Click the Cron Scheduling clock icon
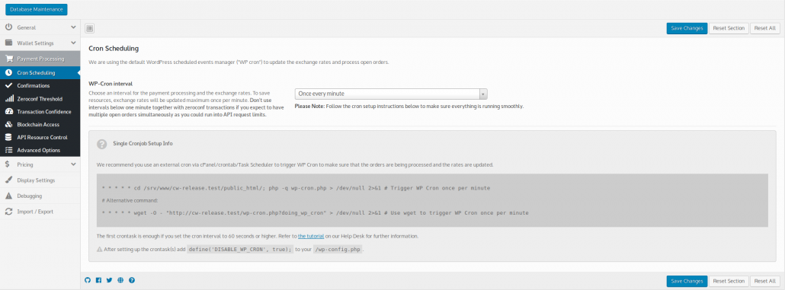 [8, 73]
